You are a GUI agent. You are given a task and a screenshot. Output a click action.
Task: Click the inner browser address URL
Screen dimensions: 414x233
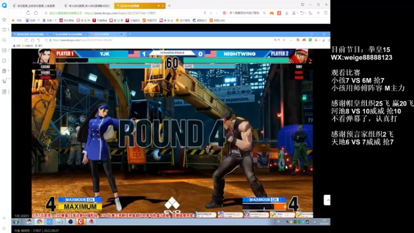82,40
